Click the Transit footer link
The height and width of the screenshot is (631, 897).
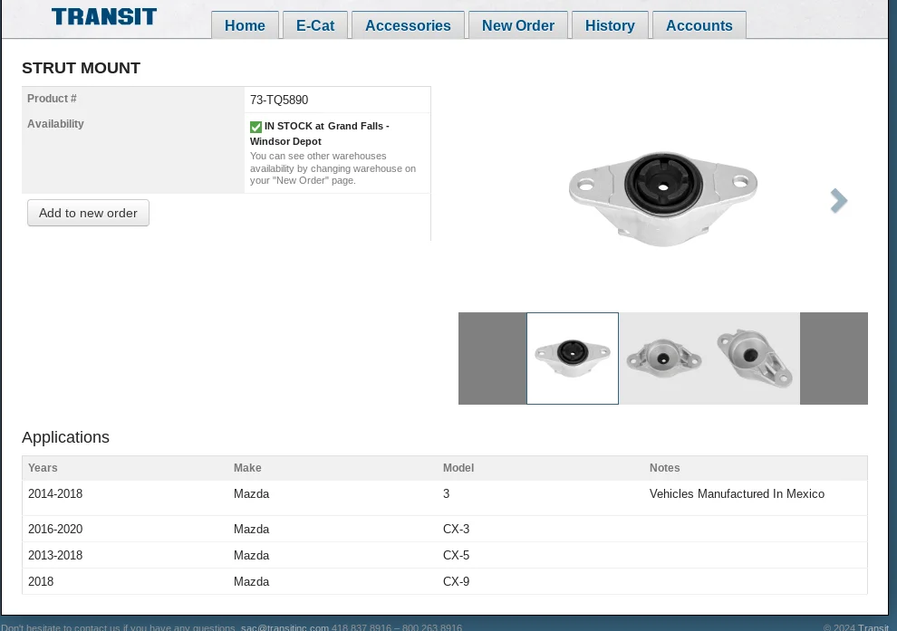[873, 627]
